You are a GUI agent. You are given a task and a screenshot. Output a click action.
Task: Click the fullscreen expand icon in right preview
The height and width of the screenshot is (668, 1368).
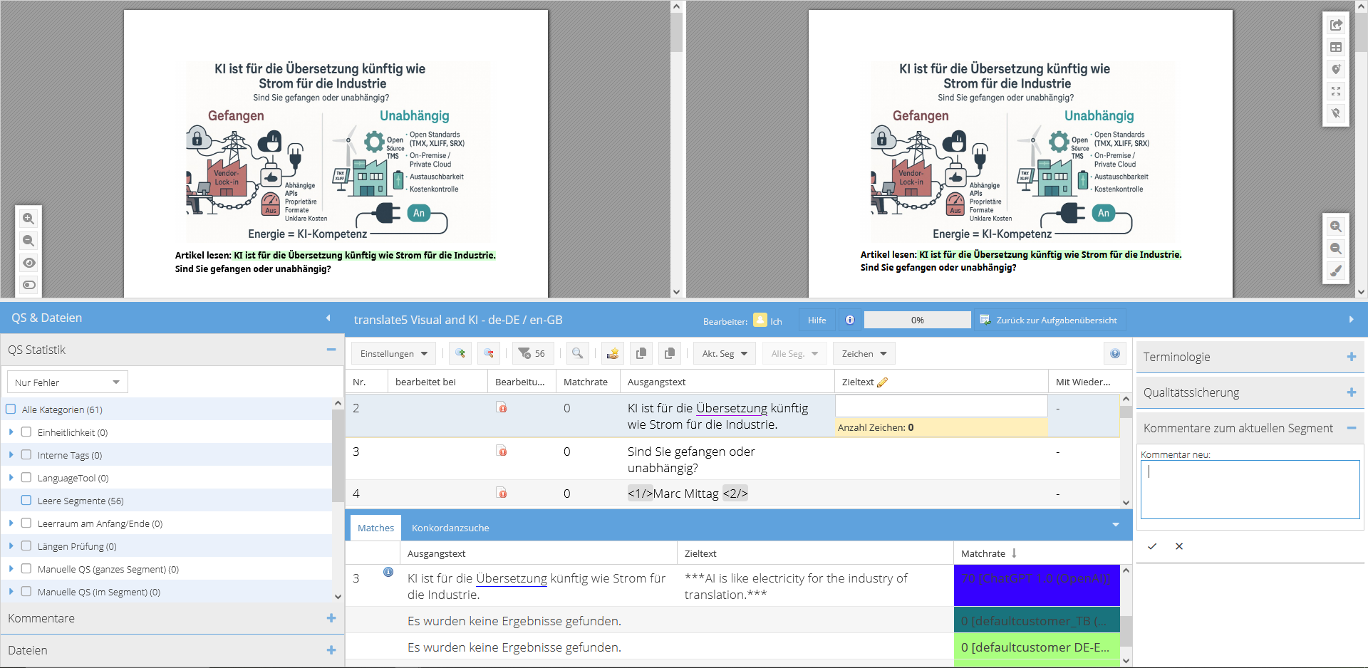1336,91
